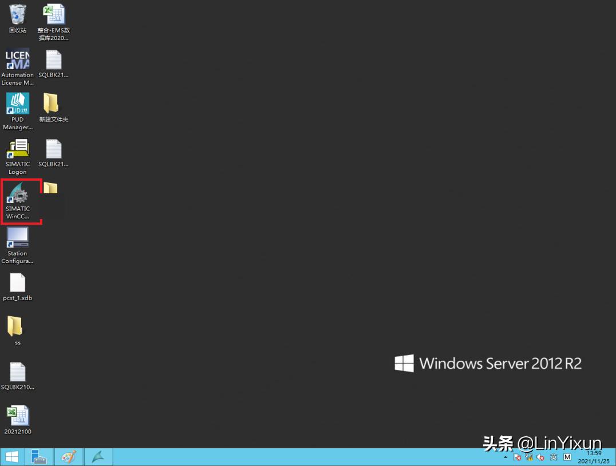
Task: Select the SQLBK210 file icon
Action: (x=18, y=376)
